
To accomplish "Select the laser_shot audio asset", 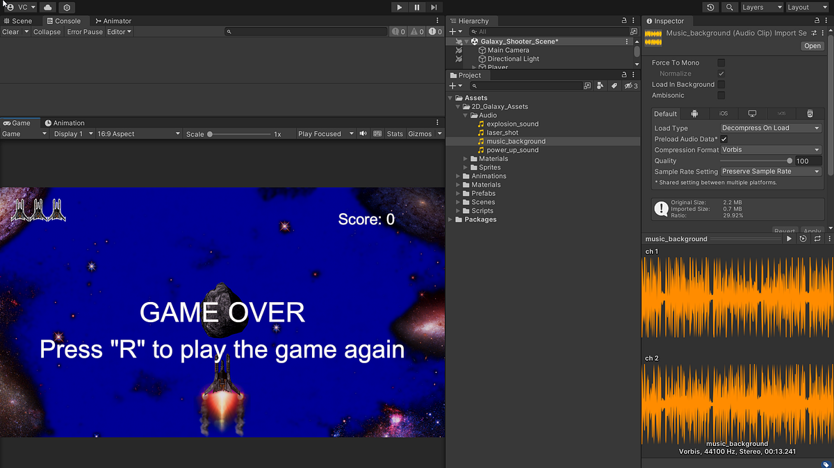I will click(502, 132).
